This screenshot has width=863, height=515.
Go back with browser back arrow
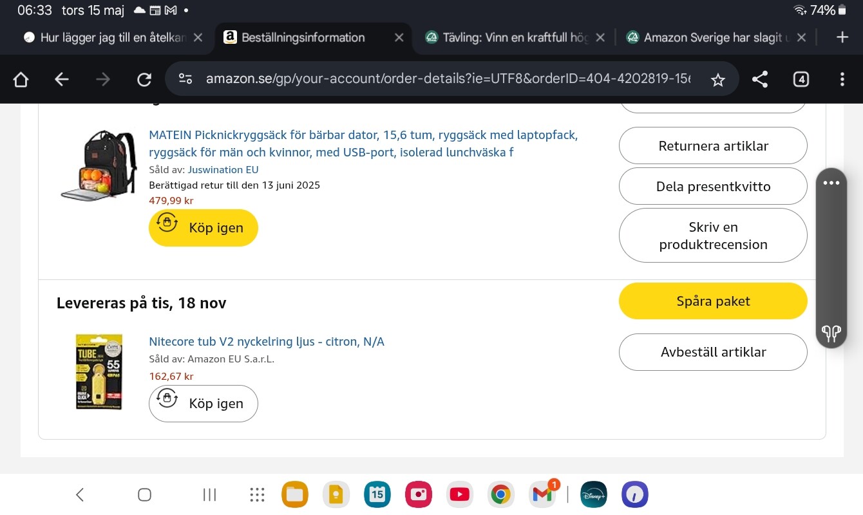(x=62, y=80)
